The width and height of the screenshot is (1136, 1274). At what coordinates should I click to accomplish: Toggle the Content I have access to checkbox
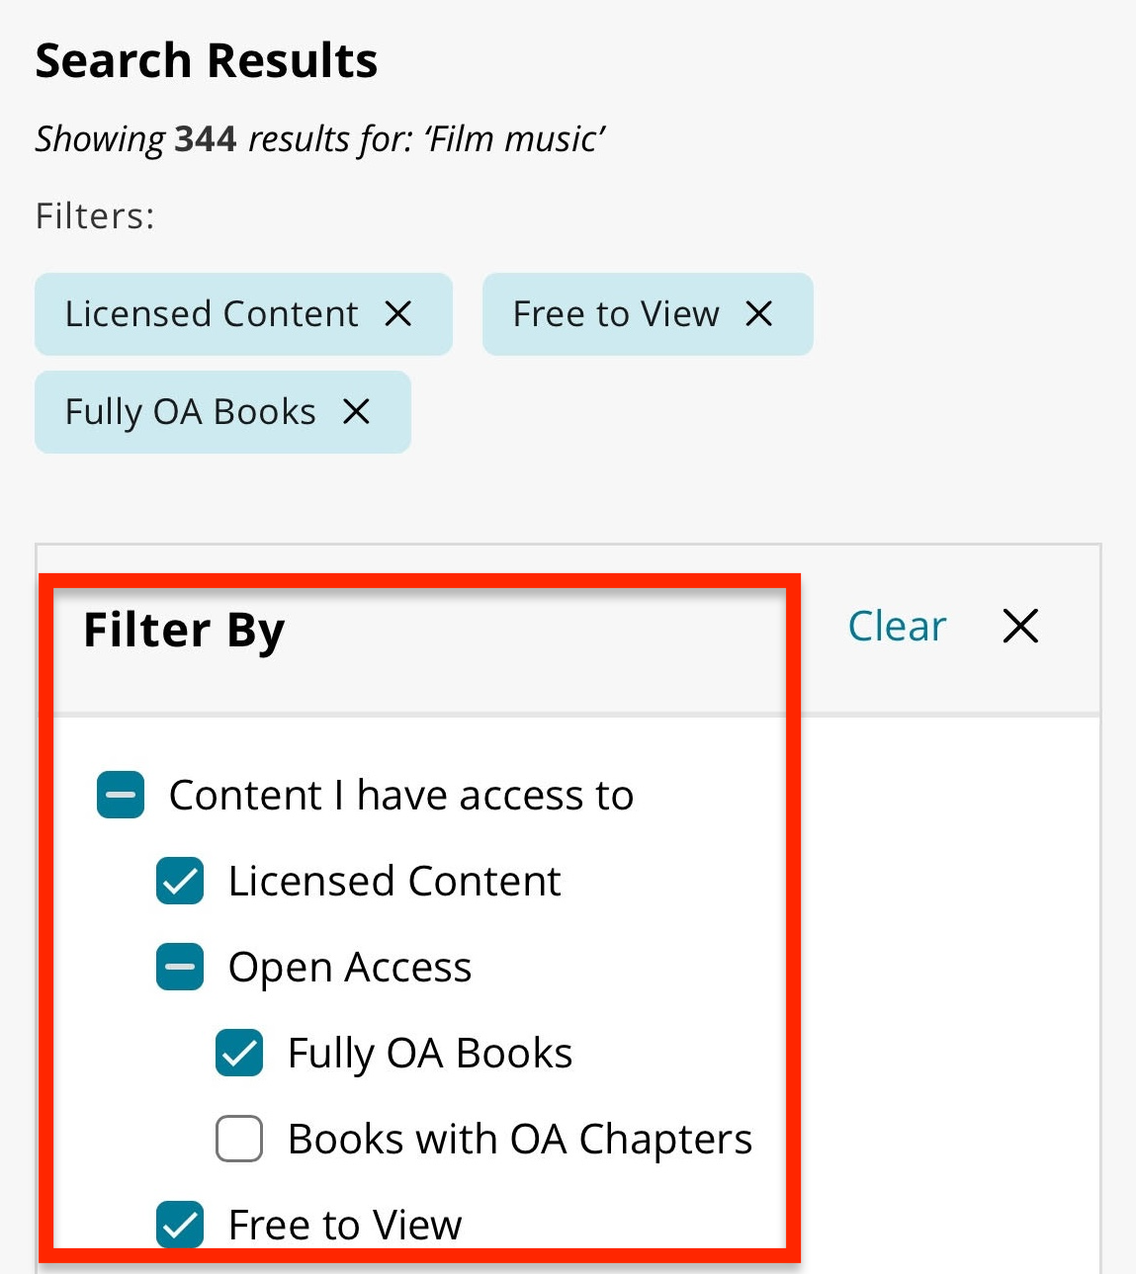click(121, 795)
